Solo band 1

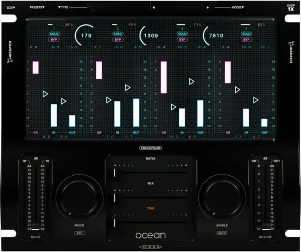click(x=54, y=34)
